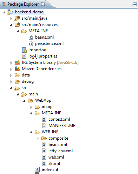Expand the image folder

coord(31,107)
